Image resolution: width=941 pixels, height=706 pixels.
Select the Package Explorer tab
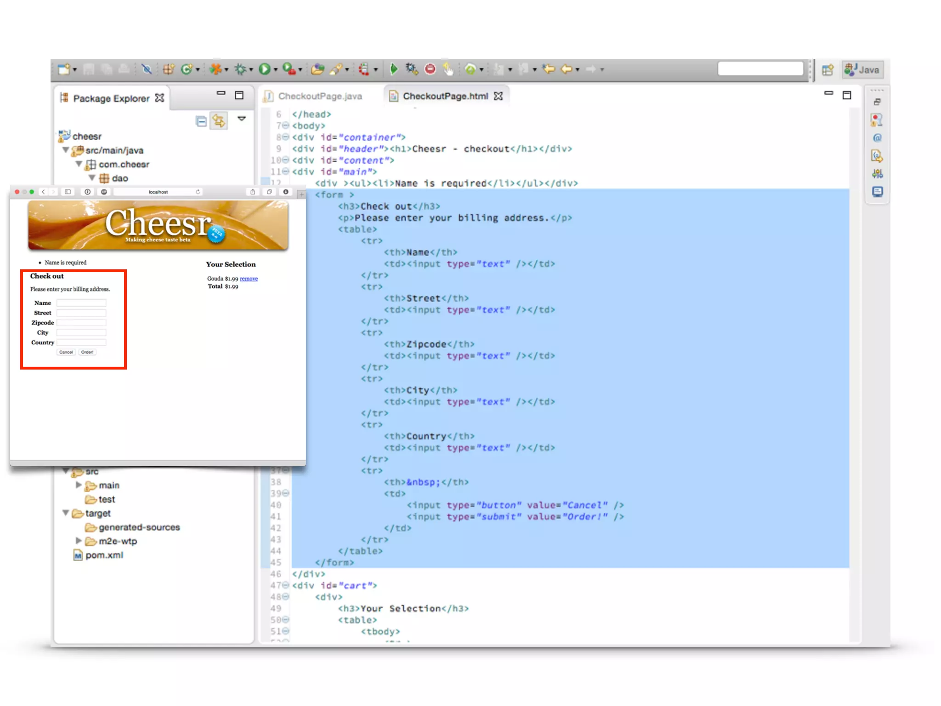click(111, 98)
